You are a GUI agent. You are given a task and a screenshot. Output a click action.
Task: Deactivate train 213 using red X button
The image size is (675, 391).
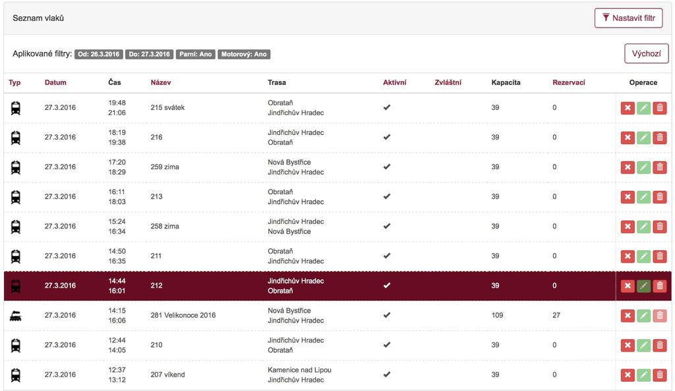click(x=628, y=197)
